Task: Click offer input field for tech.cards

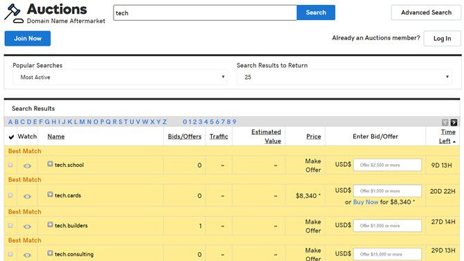Action: point(387,191)
